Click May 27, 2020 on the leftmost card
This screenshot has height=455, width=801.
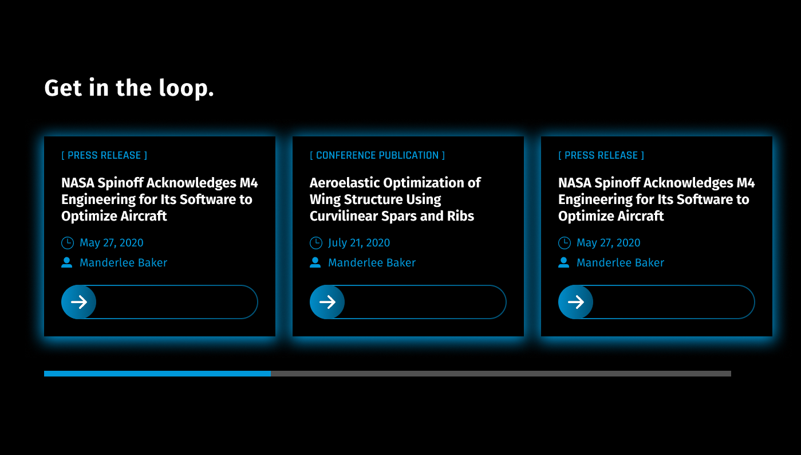click(112, 243)
